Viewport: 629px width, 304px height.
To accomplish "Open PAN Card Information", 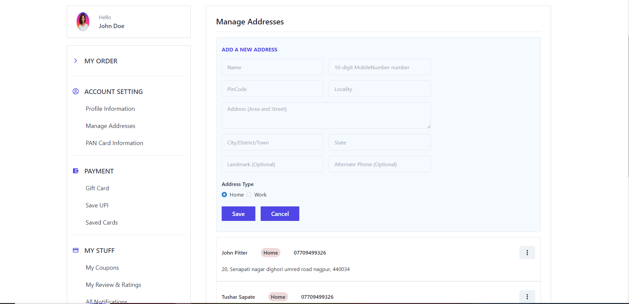I will [114, 143].
